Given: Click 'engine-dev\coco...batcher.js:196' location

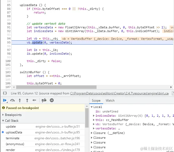Looking at the screenshot, I should click(57, 138).
